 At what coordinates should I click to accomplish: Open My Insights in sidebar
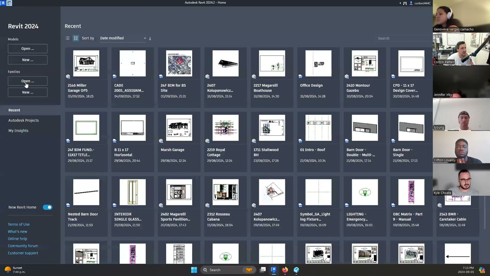click(18, 131)
